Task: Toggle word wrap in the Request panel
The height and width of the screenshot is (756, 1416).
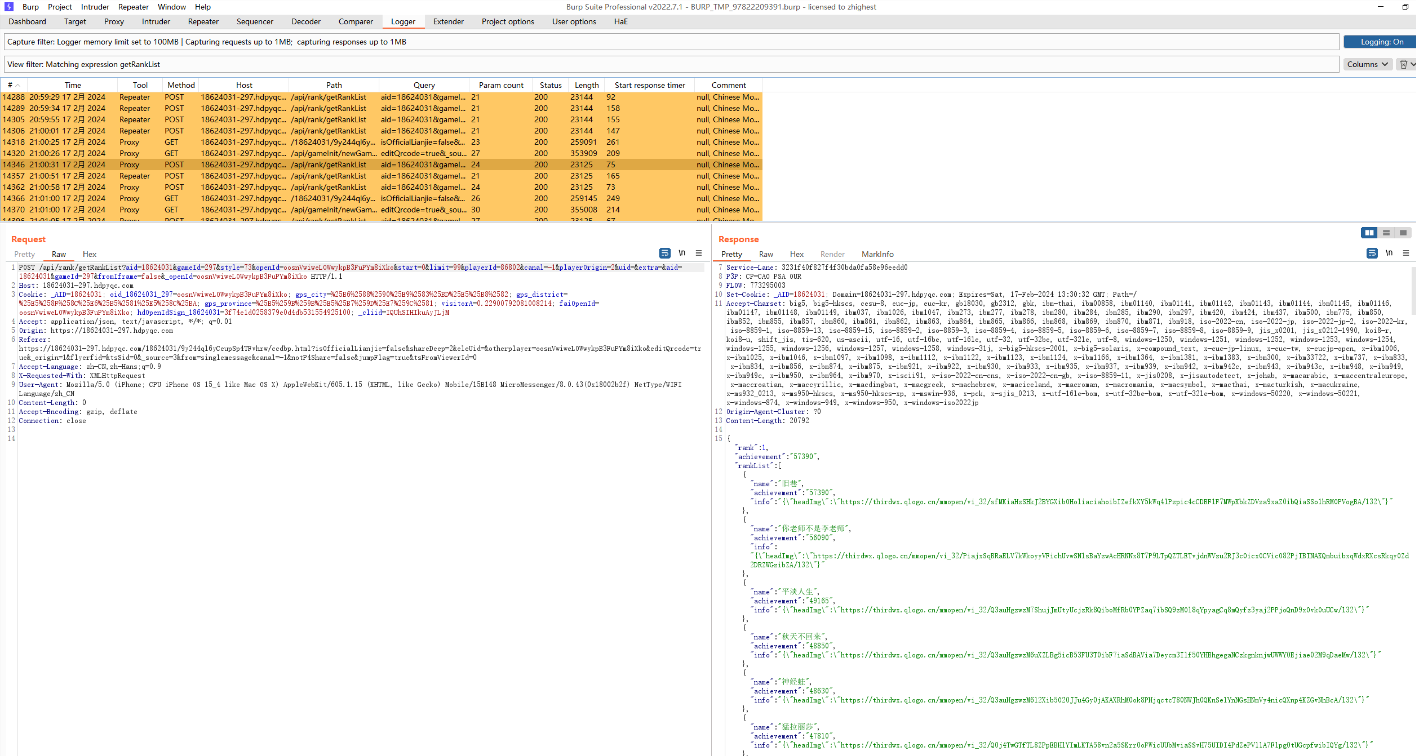Action: 665,253
